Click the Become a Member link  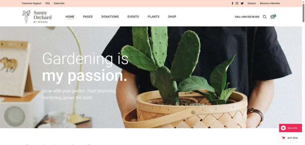point(270,3)
